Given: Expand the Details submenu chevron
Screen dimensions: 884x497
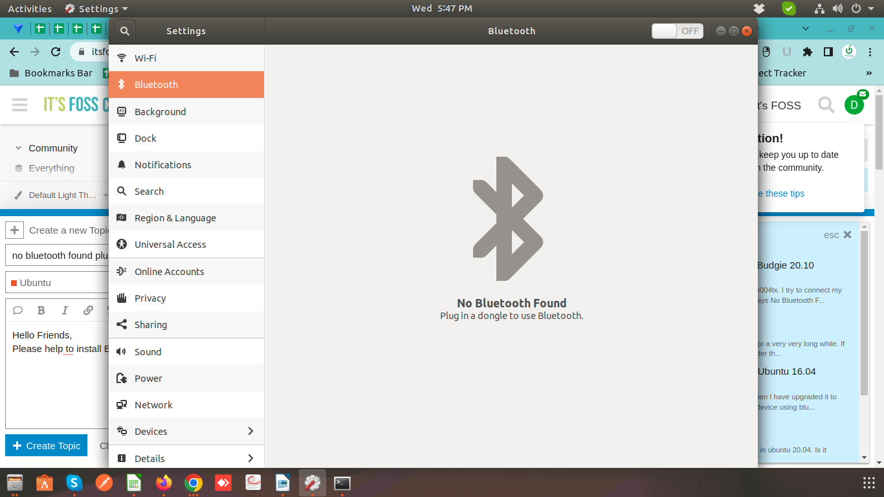Looking at the screenshot, I should pos(250,458).
